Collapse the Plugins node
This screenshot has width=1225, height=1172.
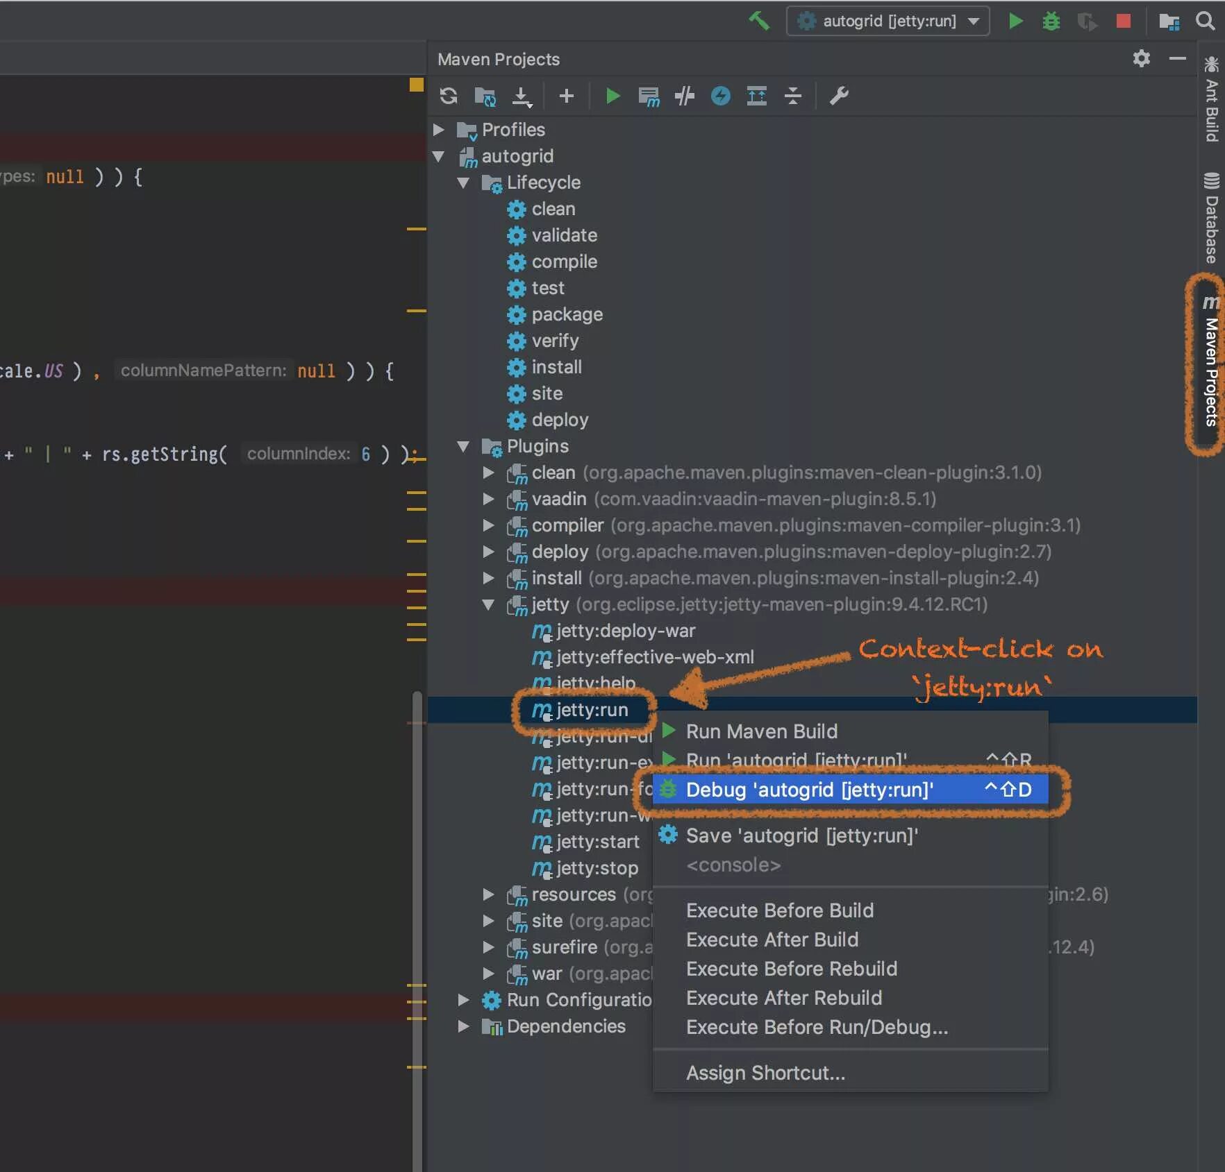[464, 446]
